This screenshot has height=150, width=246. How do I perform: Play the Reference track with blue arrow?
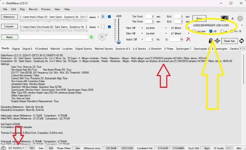pyautogui.click(x=103, y=17)
